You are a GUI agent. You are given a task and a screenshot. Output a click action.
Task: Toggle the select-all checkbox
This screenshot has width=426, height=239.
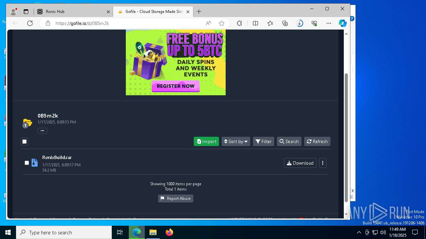click(24, 141)
